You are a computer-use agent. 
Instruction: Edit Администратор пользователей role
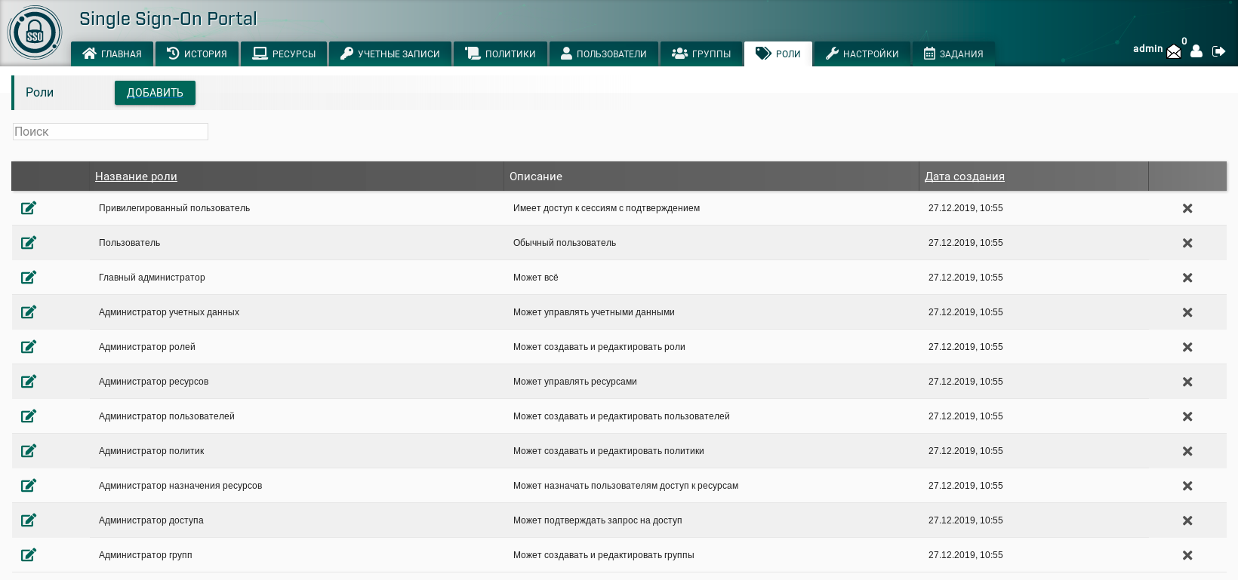[x=29, y=416]
